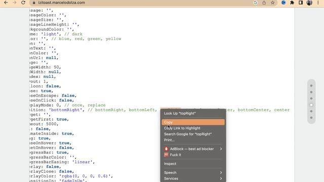Viewport: 324px width, 182px height.
Task: Click the last page navigation dot
Action: click(311, 118)
